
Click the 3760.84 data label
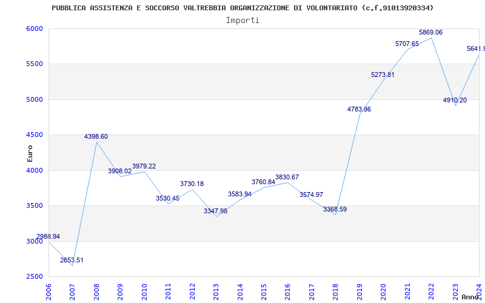263,182
